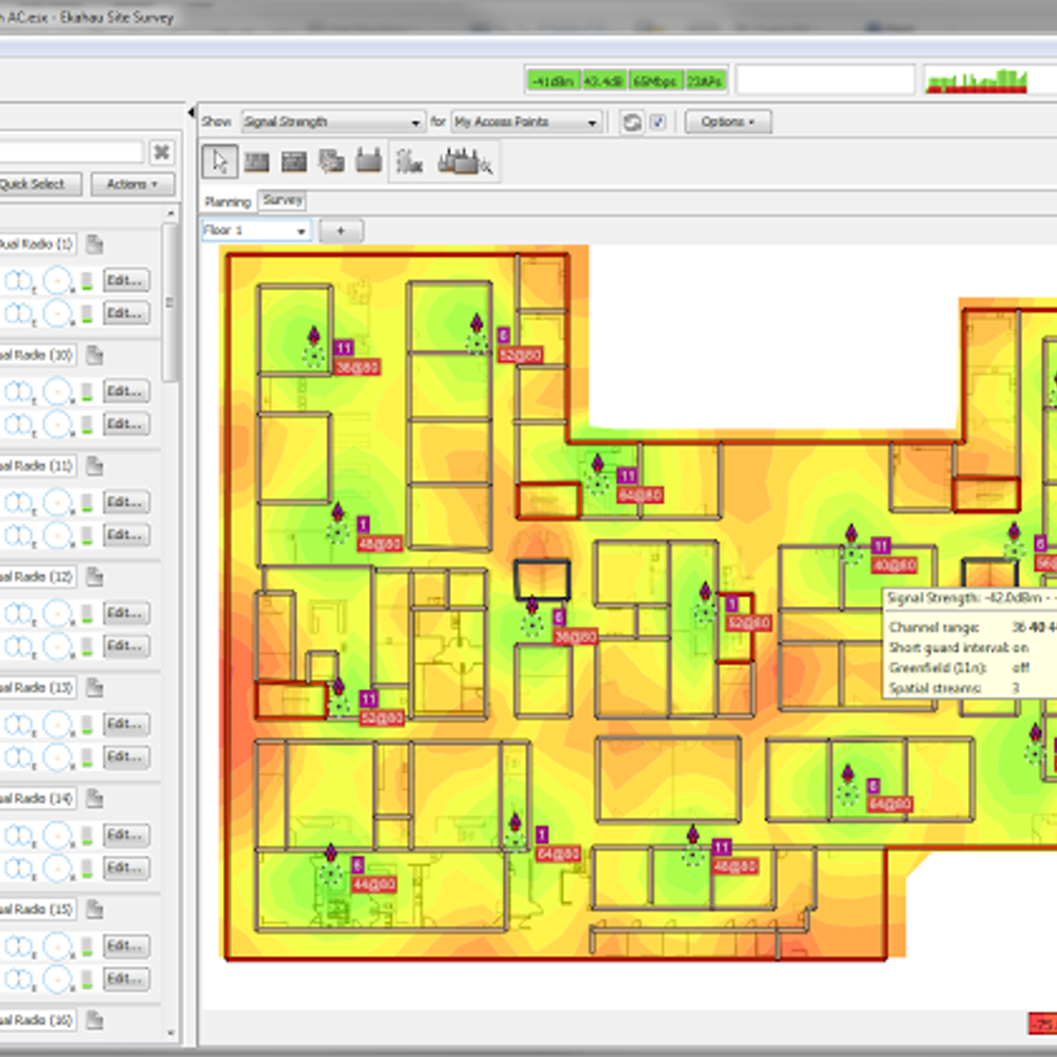Switch to the Planning tab

click(228, 202)
